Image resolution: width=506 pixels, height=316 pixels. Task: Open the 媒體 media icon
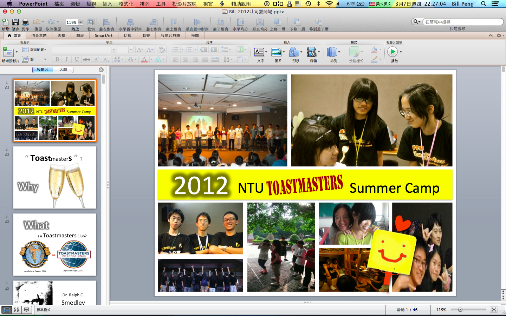click(x=312, y=52)
